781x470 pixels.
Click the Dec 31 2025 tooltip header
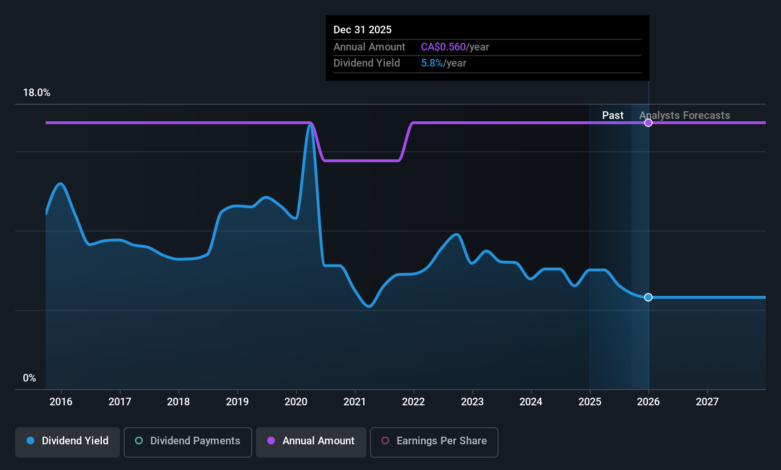362,29
